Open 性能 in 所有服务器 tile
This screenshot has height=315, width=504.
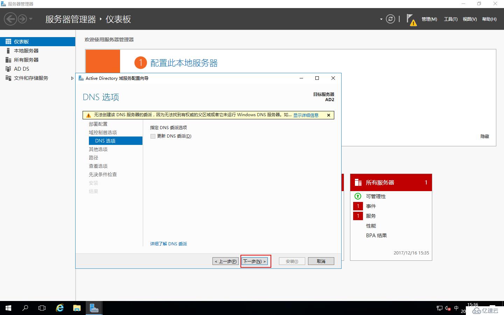[371, 226]
